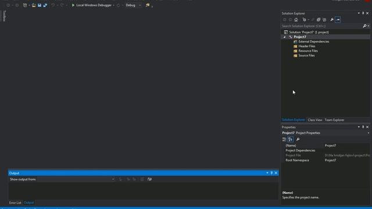Click Collapse All icon in Solution Explorer
Image resolution: width=372 pixels, height=209 pixels.
point(319,20)
